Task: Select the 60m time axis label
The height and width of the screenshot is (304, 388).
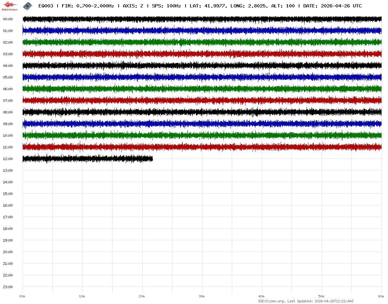Action: point(381,296)
